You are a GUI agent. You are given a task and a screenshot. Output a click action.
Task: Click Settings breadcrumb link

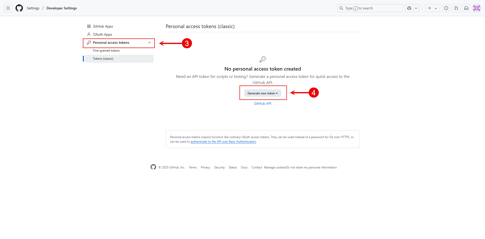(x=33, y=8)
